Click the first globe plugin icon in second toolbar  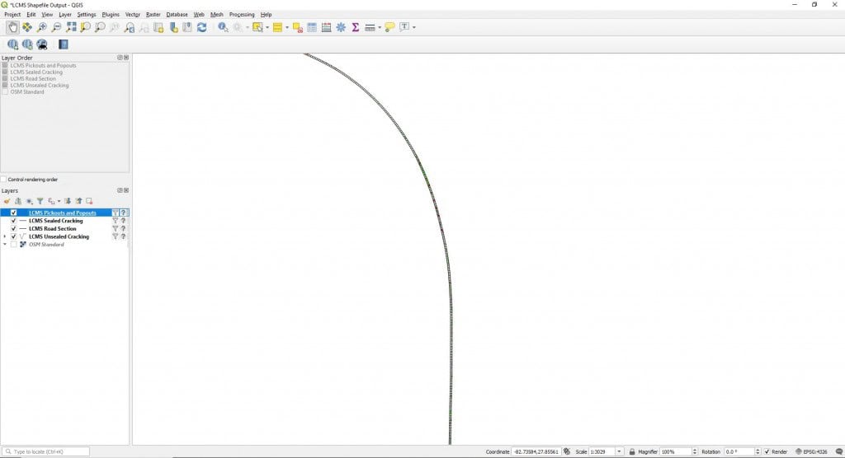pyautogui.click(x=13, y=44)
